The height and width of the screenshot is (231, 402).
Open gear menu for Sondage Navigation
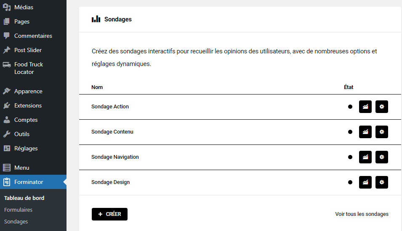pyautogui.click(x=381, y=157)
